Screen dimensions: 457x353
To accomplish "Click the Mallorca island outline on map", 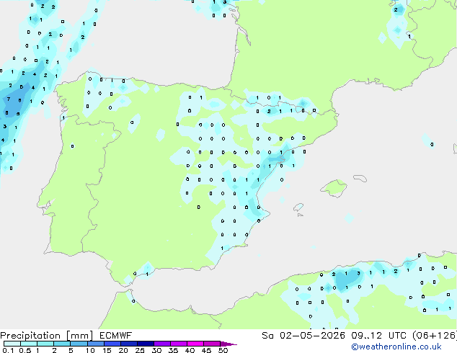I will tap(334, 188).
